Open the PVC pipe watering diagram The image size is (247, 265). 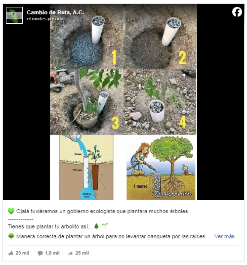(86, 167)
